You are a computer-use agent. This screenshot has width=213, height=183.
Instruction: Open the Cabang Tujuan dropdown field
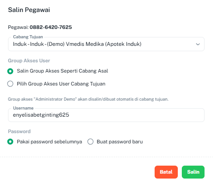pos(106,44)
